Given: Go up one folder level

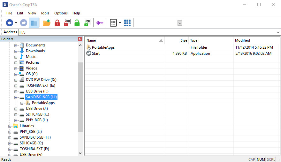Looking at the screenshot, I should [46, 23].
